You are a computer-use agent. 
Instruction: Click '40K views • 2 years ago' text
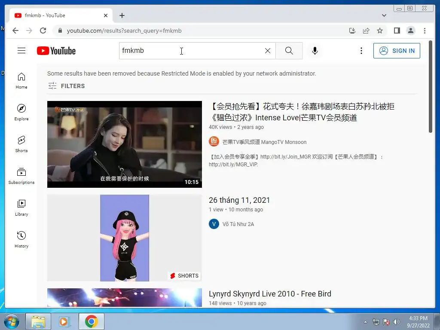(x=236, y=127)
